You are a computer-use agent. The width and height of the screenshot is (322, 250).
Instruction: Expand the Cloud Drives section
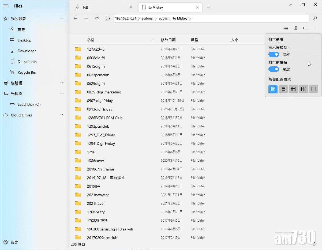pos(62,115)
